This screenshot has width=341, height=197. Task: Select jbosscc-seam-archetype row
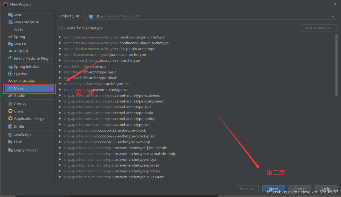tap(196, 60)
